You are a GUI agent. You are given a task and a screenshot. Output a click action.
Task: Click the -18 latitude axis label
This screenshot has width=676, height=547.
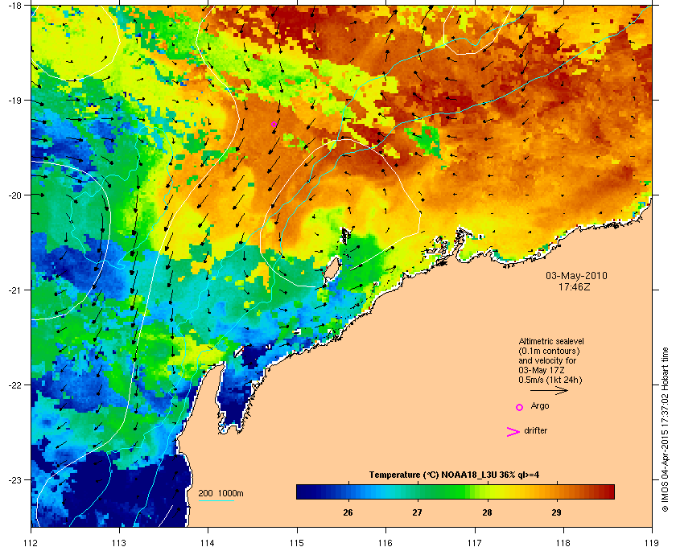coord(15,6)
